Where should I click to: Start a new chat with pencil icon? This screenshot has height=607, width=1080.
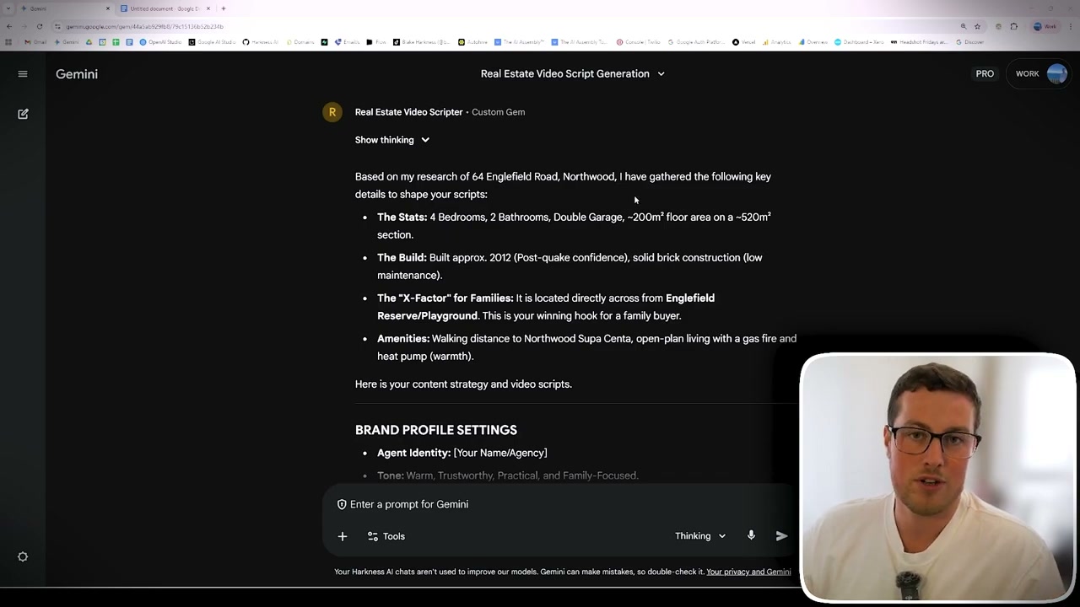[x=23, y=114]
